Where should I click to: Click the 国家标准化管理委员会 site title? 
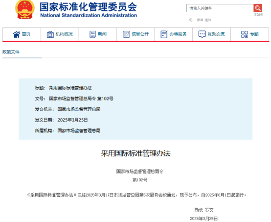pyautogui.click(x=88, y=7)
